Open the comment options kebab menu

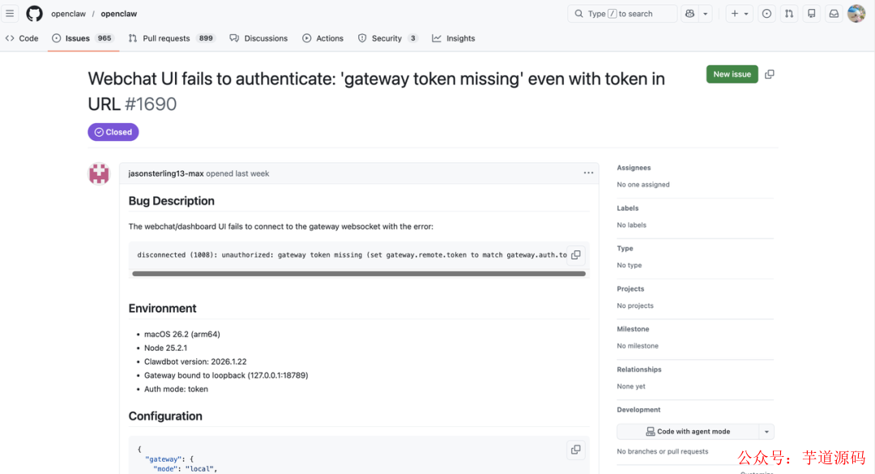[588, 173]
